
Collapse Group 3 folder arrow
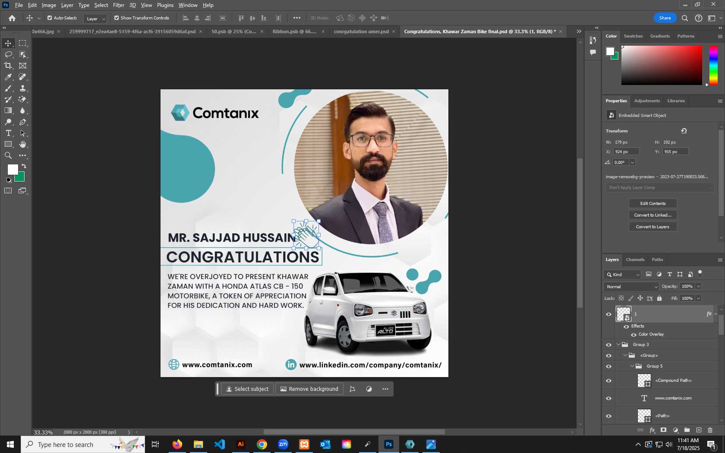[x=618, y=345]
